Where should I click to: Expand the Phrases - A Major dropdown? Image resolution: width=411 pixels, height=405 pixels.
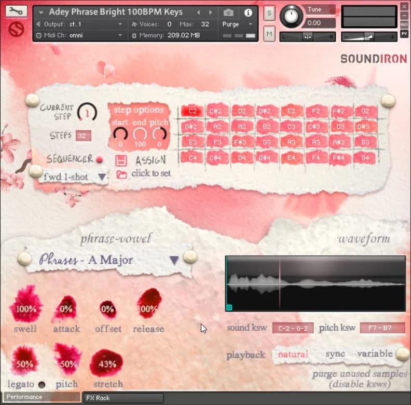click(x=174, y=260)
